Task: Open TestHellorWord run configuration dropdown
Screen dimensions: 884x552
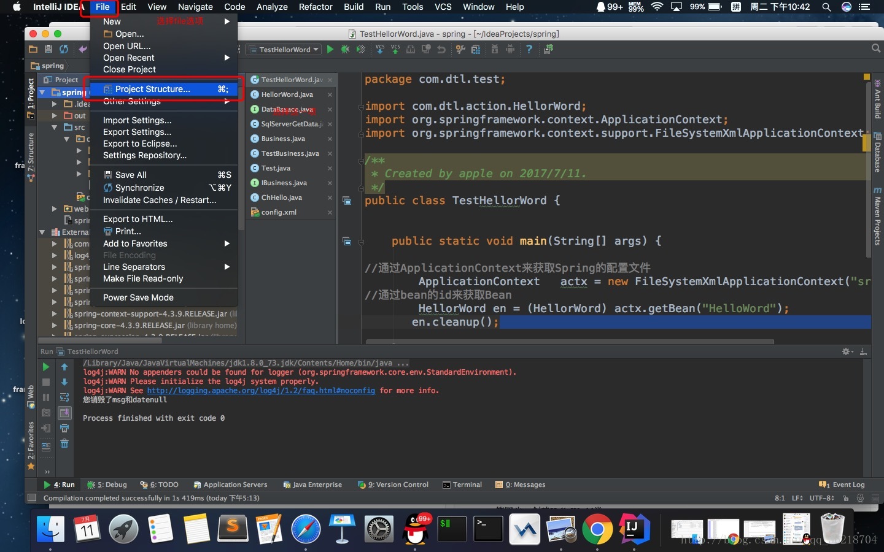Action: pos(285,50)
